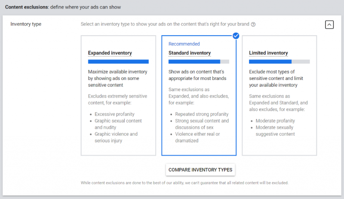Select the Limited inventory card
Screen dimensions: 344x199
click(279, 95)
